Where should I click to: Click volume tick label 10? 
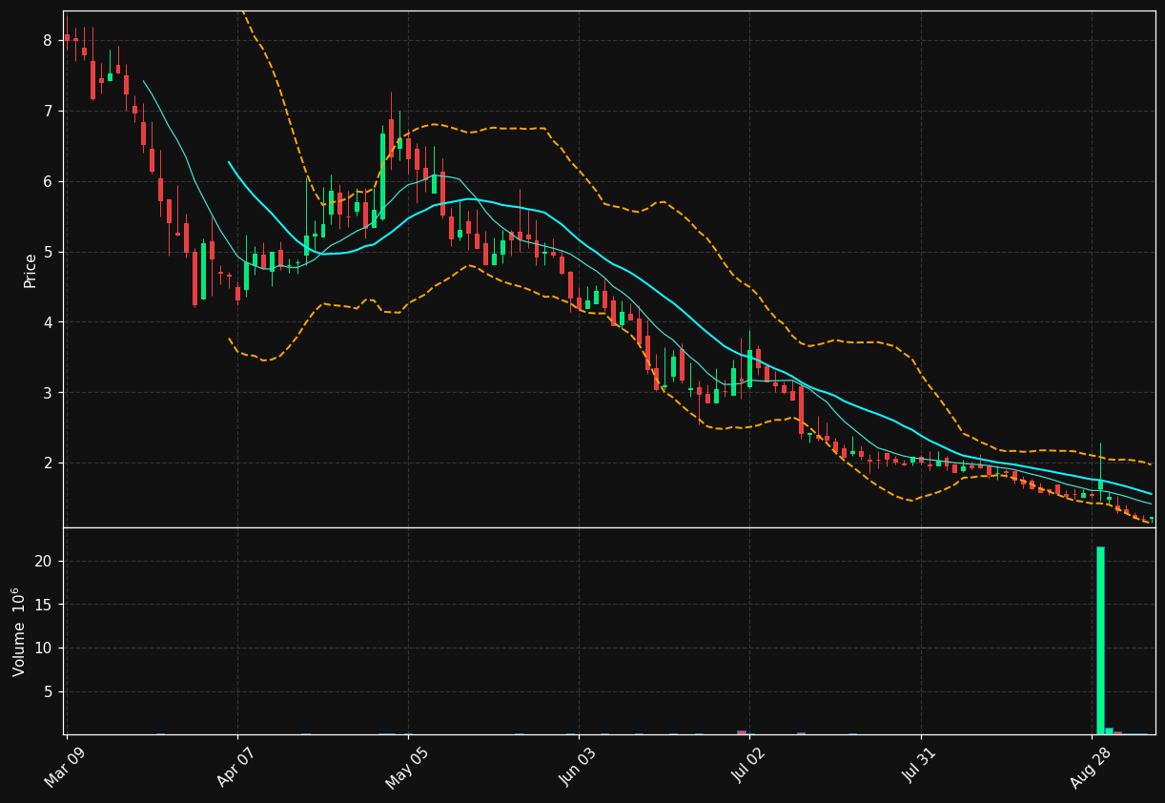pos(43,649)
